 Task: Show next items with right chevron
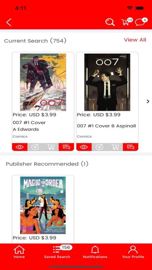(x=148, y=101)
